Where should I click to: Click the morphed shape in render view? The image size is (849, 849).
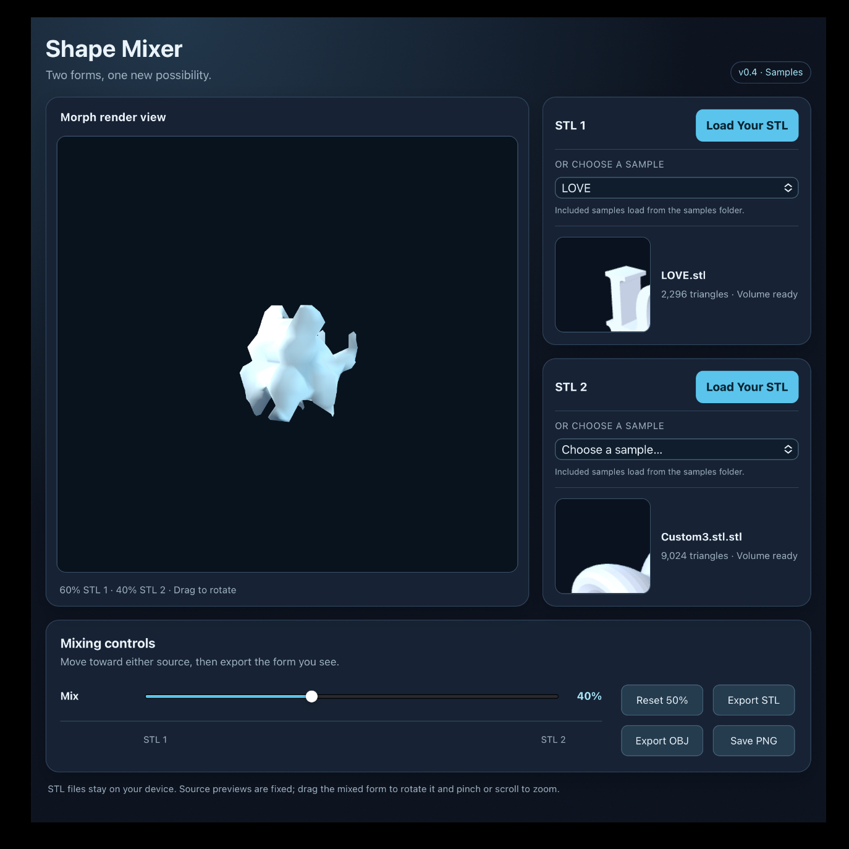pyautogui.click(x=298, y=363)
